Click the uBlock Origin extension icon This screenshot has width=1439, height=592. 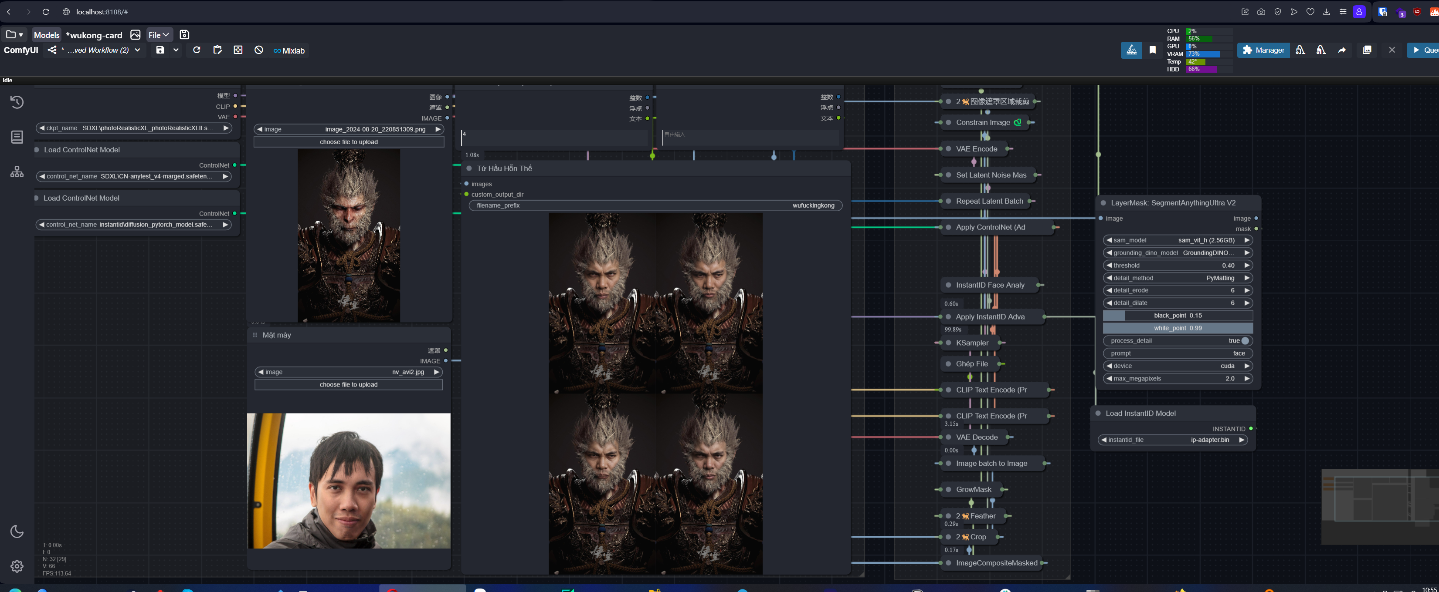pyautogui.click(x=1417, y=12)
